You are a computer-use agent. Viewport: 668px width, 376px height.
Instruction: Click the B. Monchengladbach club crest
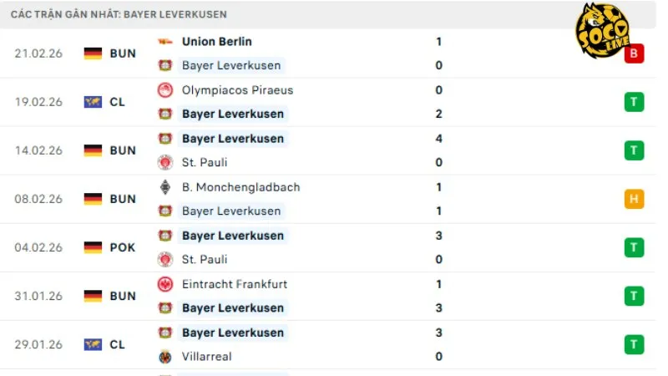pyautogui.click(x=165, y=187)
